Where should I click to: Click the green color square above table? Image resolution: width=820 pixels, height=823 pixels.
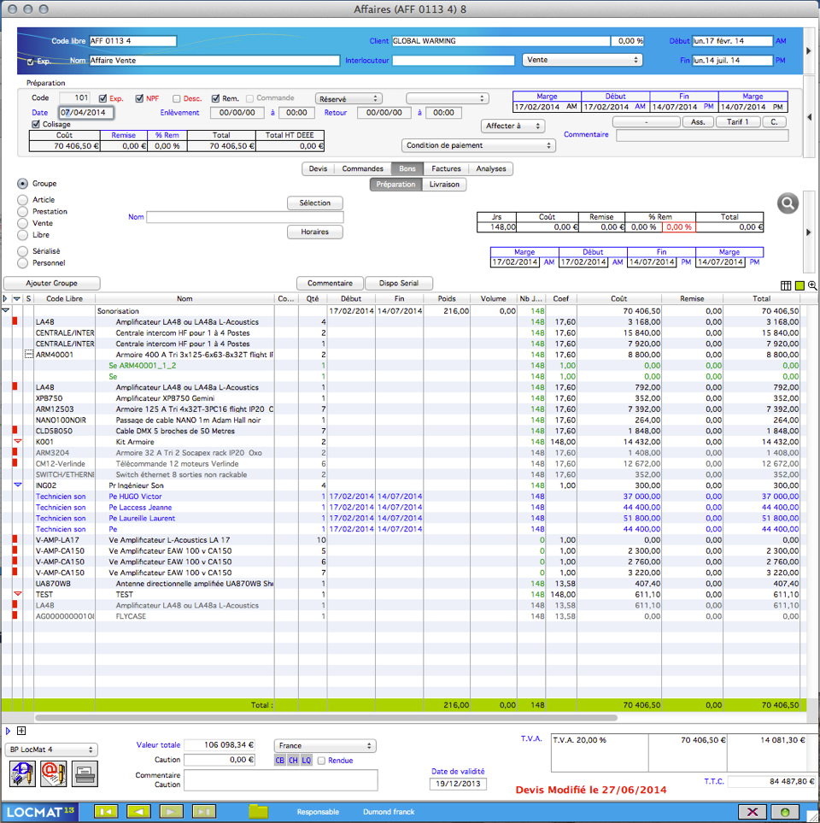click(799, 285)
